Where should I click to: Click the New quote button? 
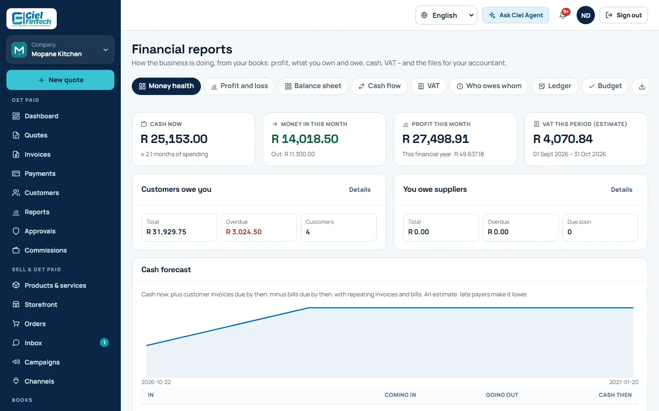60,80
